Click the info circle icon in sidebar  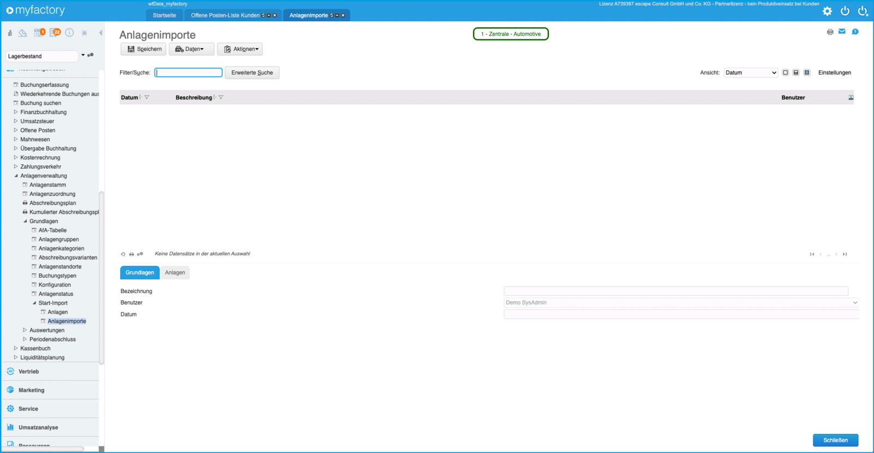[69, 33]
